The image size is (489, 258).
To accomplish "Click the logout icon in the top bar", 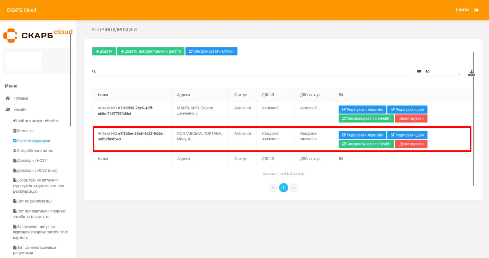I will tap(476, 10).
